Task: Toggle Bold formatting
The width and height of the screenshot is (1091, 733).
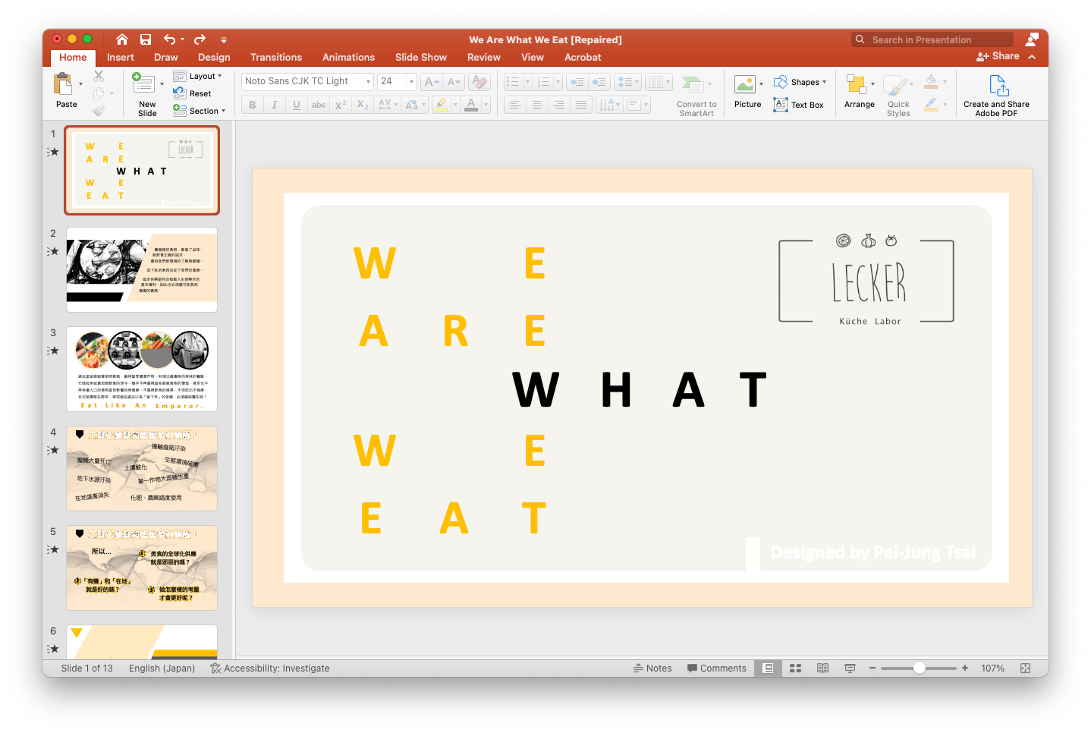Action: point(253,105)
